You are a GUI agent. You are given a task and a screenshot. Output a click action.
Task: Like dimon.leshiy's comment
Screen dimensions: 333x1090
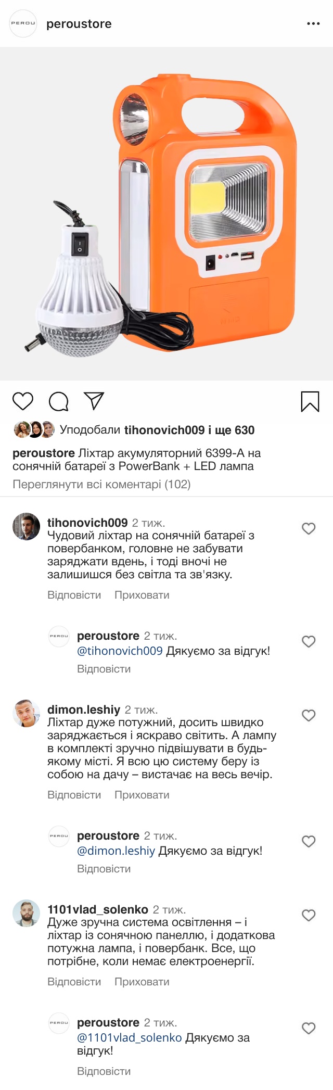pyautogui.click(x=309, y=716)
